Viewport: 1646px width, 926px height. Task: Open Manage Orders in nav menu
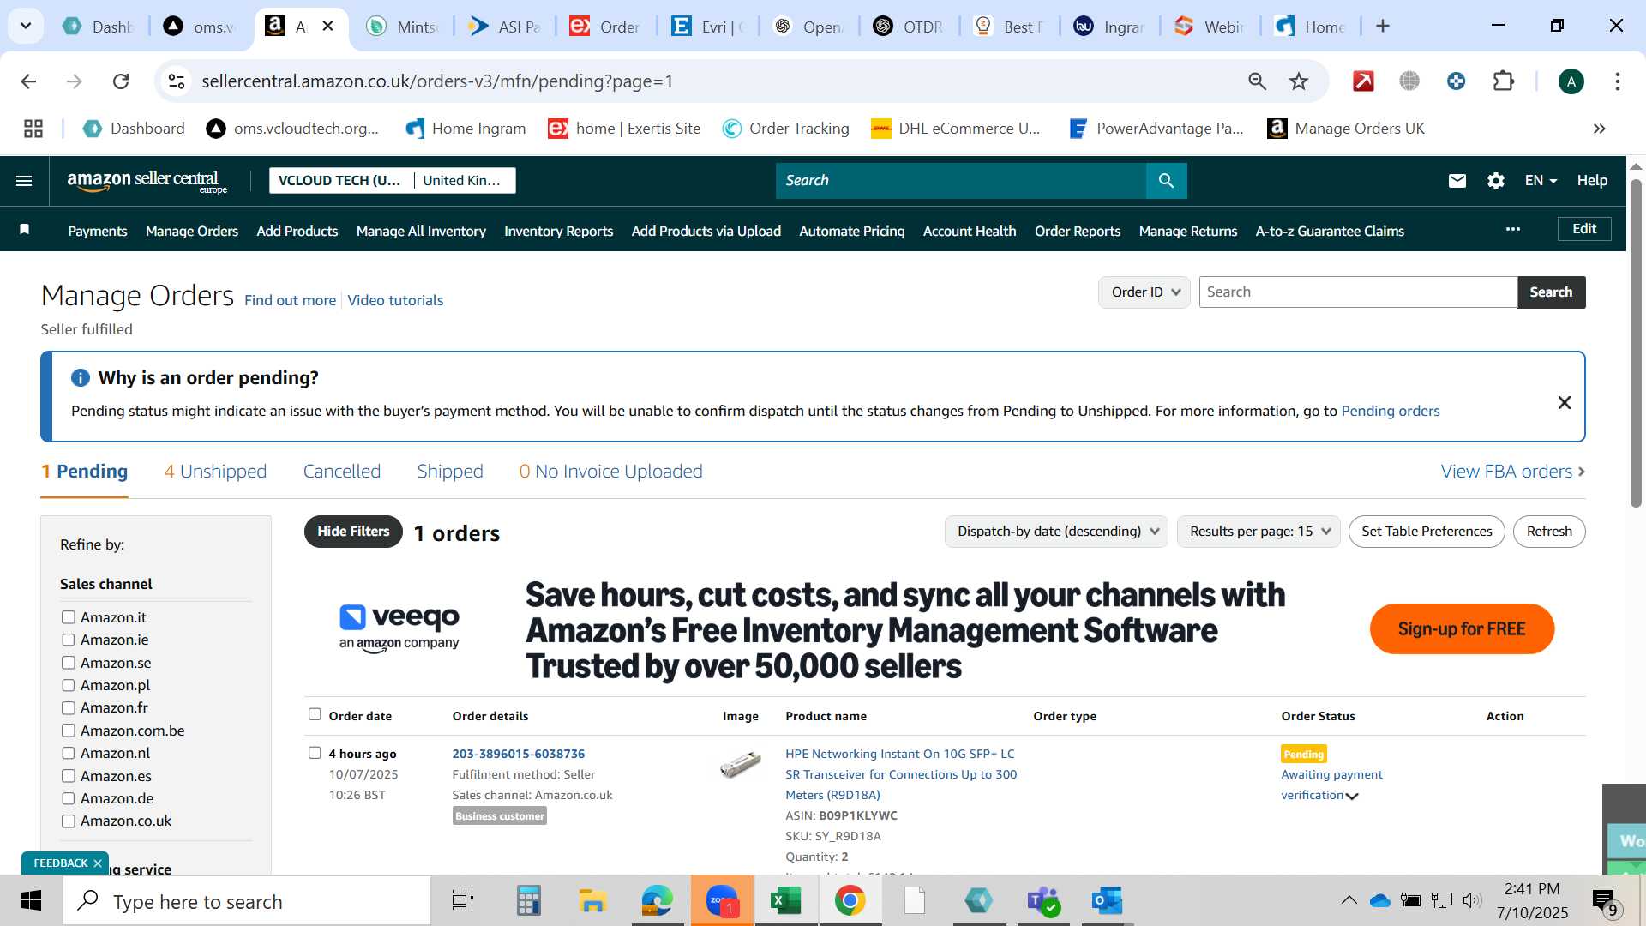[192, 231]
